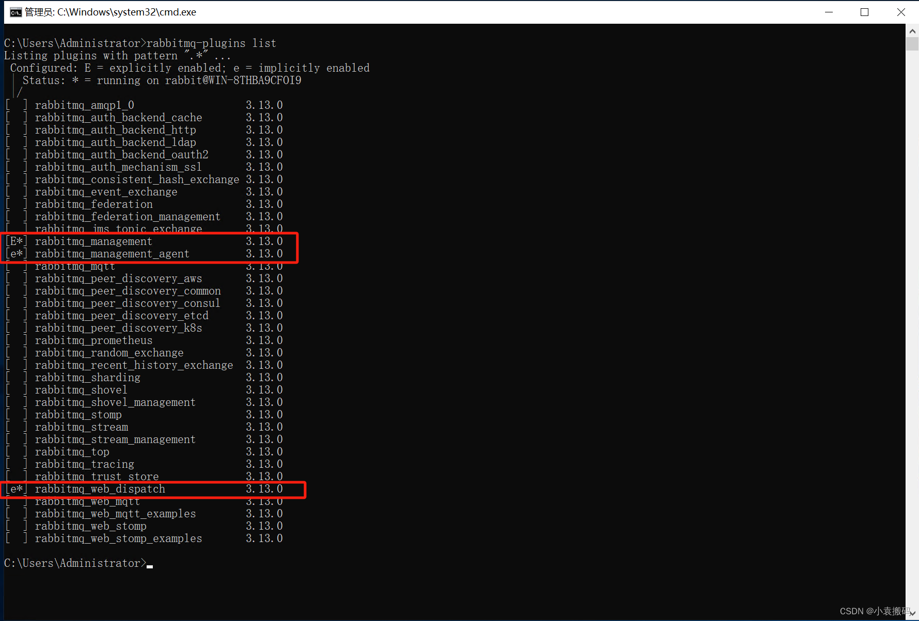The image size is (919, 621).
Task: Click the rabbitmq_stream plugin name
Action: point(82,427)
